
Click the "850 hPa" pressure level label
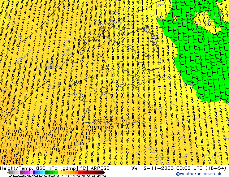pyautogui.click(x=47, y=168)
